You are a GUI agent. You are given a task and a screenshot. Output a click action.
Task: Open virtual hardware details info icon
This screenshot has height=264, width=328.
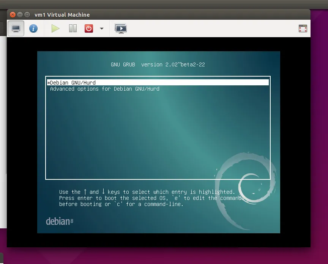click(33, 28)
